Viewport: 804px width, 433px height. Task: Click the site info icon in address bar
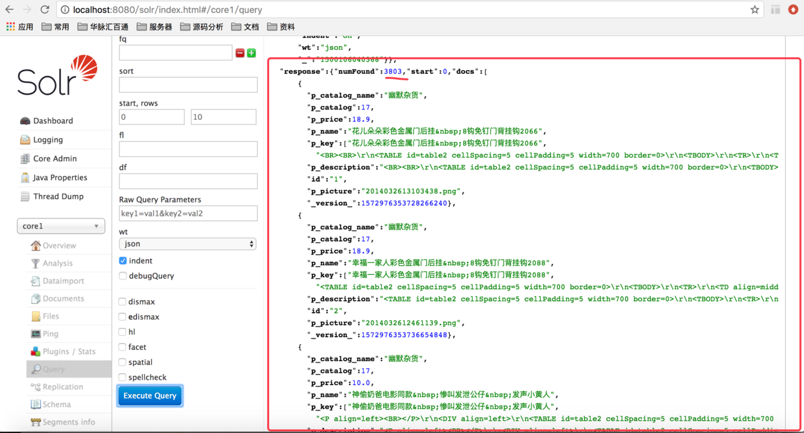tap(65, 10)
